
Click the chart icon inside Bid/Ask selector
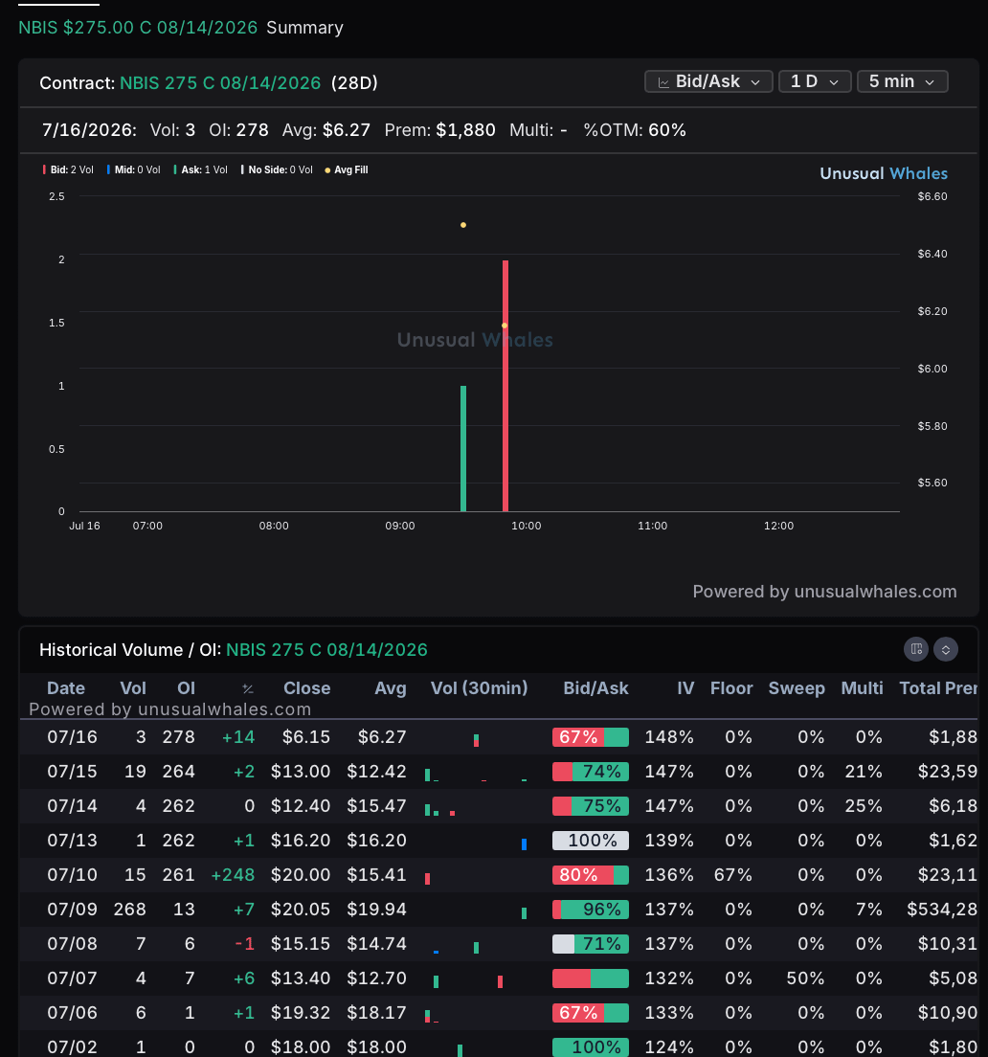(x=663, y=82)
